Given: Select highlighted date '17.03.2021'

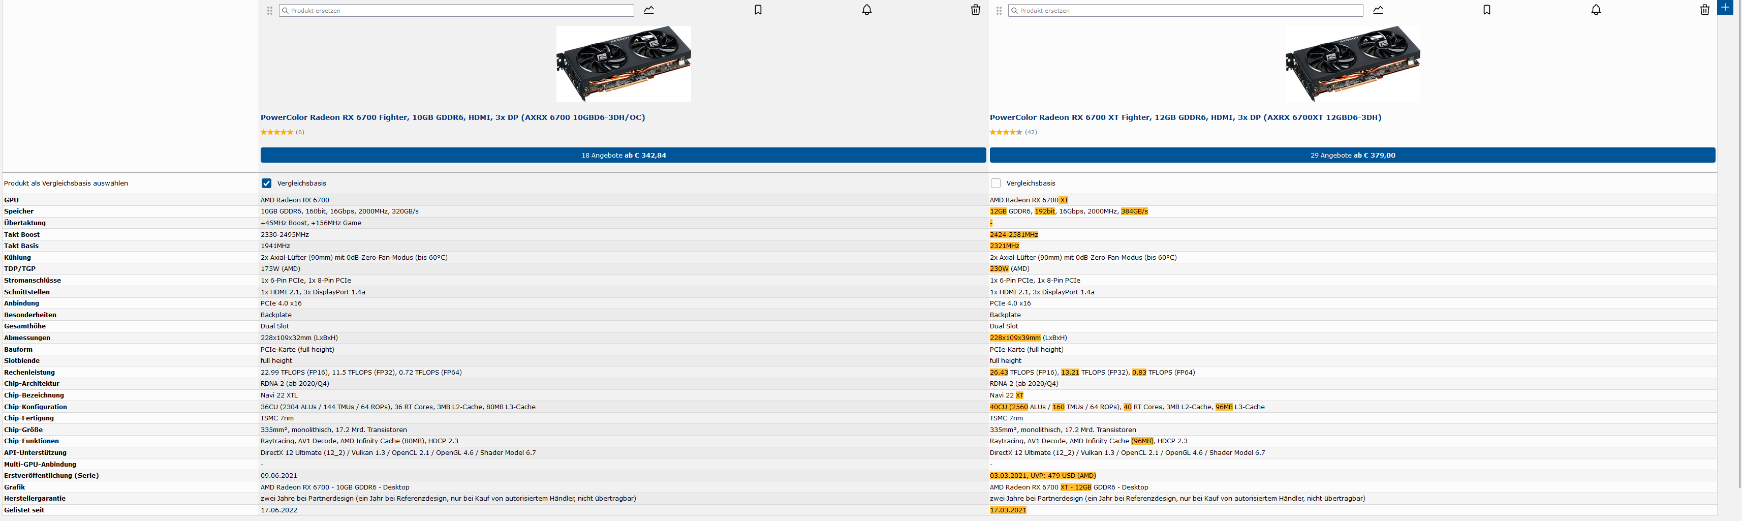Looking at the screenshot, I should 1008,510.
